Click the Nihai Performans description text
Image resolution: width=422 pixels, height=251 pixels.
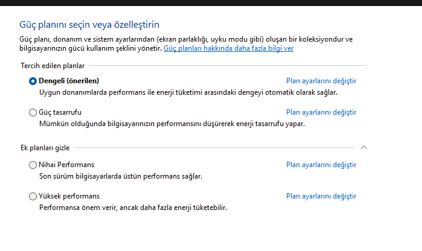[x=121, y=176]
